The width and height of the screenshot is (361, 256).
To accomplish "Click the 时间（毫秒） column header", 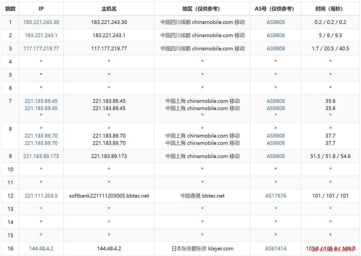I will click(x=330, y=9).
